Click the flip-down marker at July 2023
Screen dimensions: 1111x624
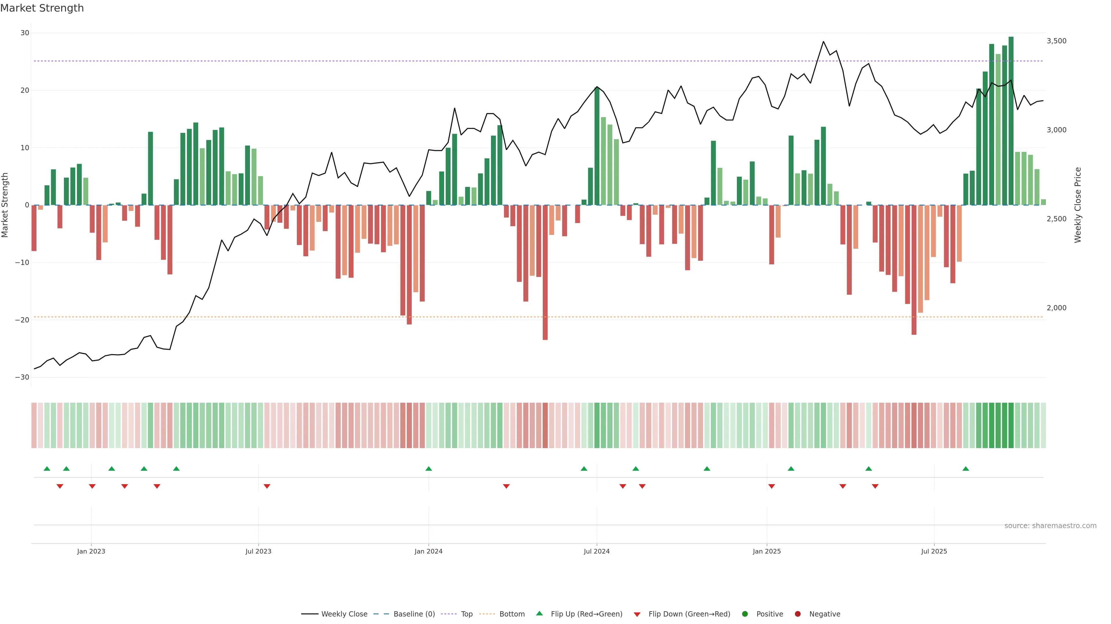click(267, 486)
